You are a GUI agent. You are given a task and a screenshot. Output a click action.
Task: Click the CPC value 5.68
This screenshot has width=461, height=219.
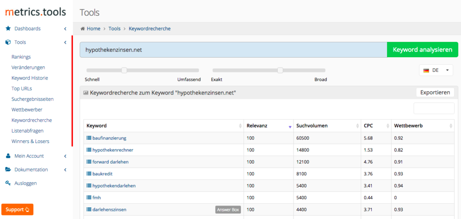point(368,138)
